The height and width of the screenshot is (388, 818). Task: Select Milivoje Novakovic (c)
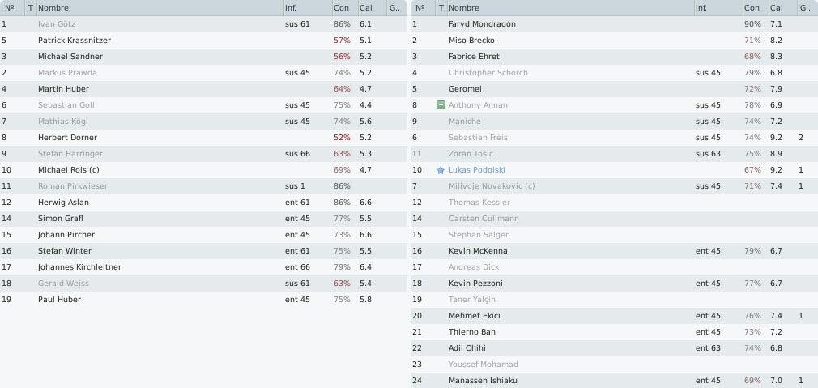coord(614,186)
